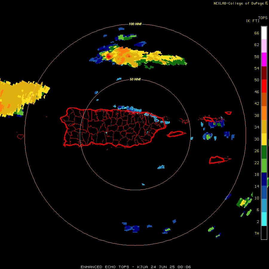Click the 42 legend value

click(257, 104)
